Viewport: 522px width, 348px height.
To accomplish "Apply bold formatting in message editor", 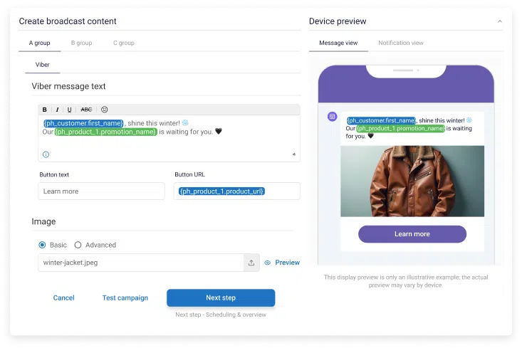I will point(45,110).
